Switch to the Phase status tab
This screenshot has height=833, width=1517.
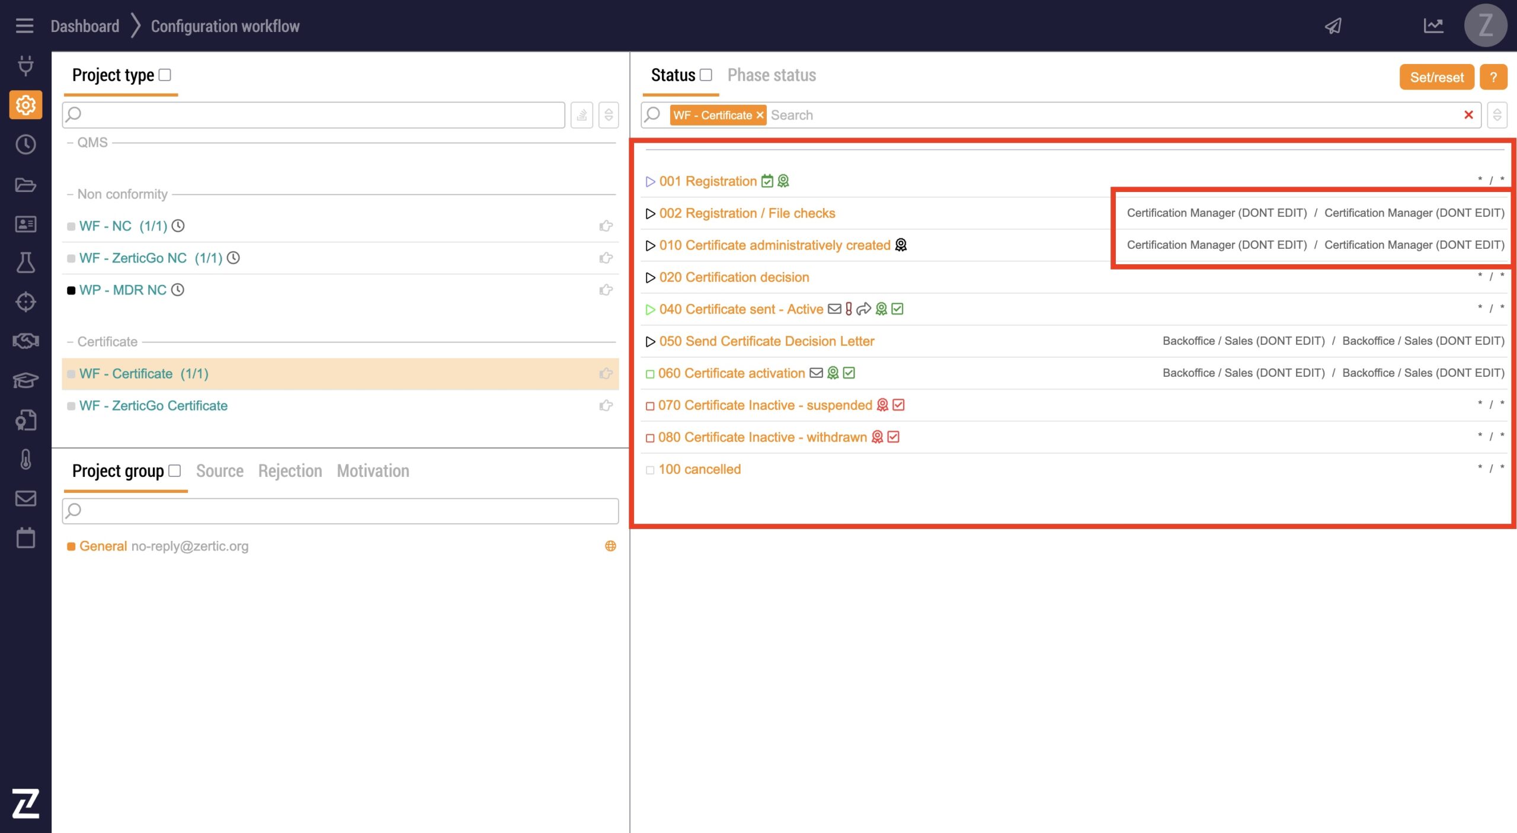(x=771, y=75)
